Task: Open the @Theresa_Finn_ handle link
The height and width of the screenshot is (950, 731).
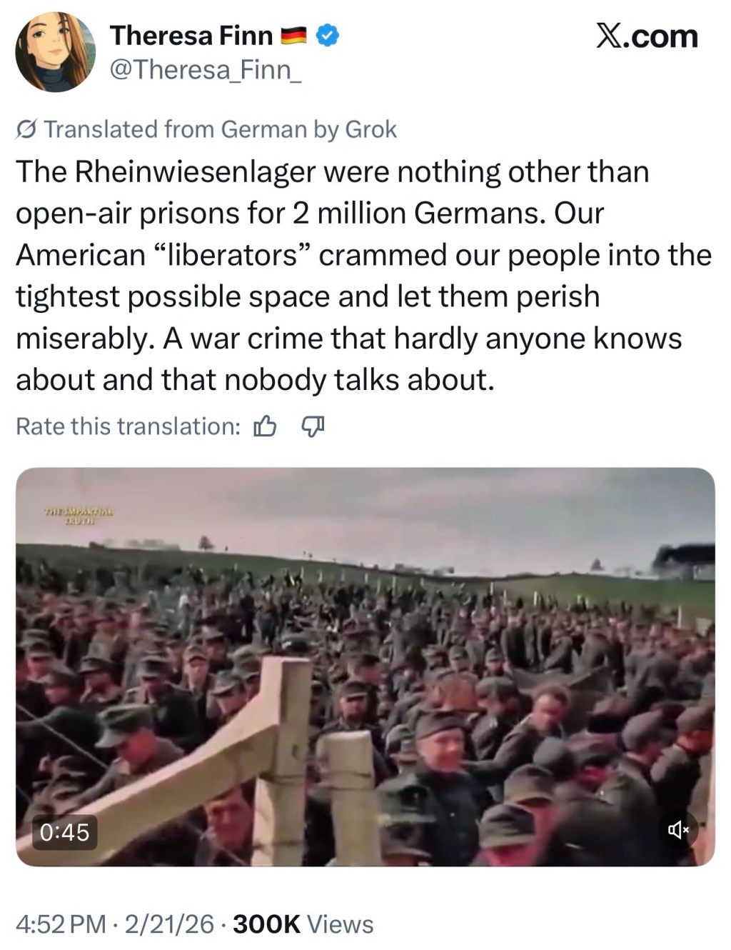Action: tap(205, 70)
